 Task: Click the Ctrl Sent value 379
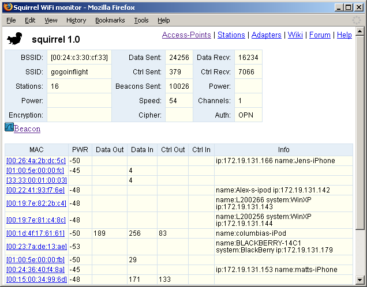coord(175,72)
